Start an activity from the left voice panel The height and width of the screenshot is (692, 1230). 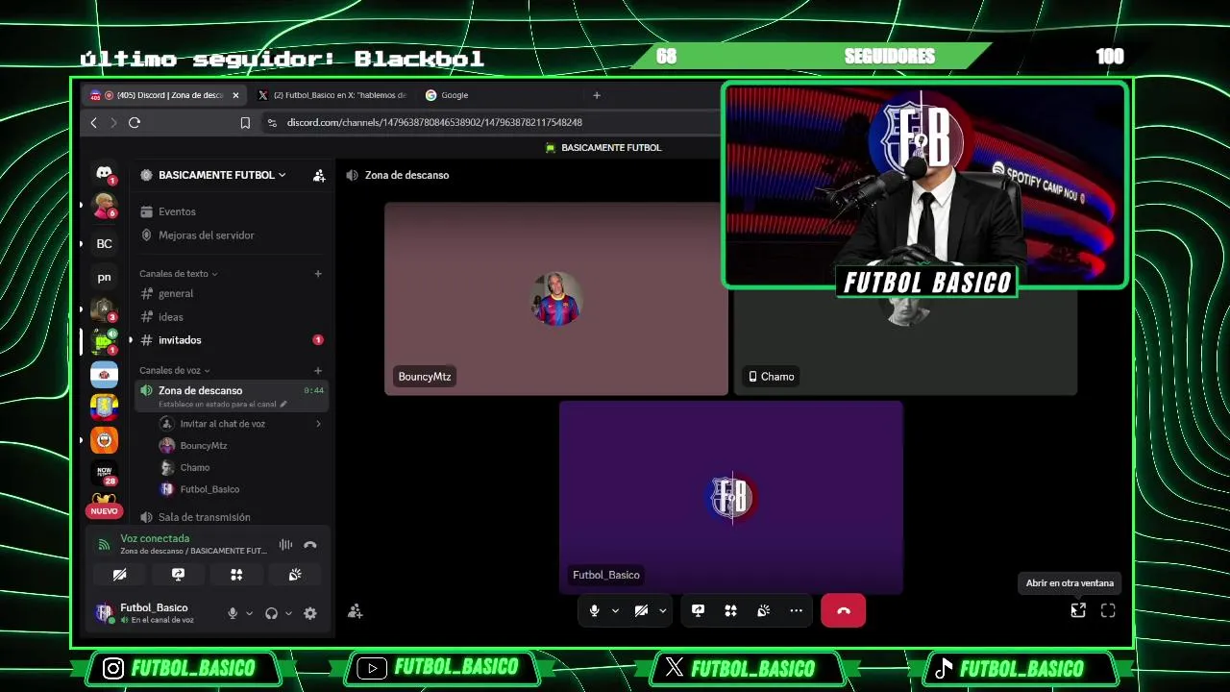pyautogui.click(x=236, y=575)
